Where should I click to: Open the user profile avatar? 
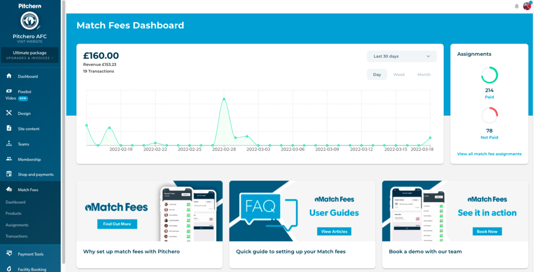(x=527, y=6)
